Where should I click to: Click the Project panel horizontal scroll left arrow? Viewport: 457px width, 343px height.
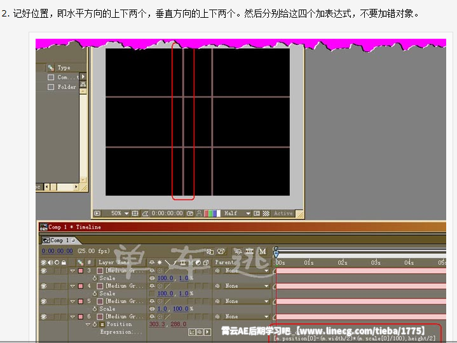point(47,187)
